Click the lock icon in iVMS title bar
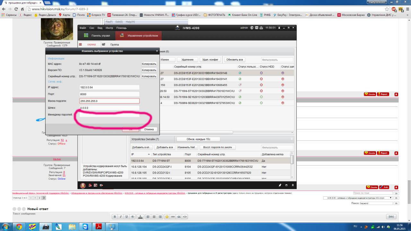411x231 pixels. click(x=280, y=28)
